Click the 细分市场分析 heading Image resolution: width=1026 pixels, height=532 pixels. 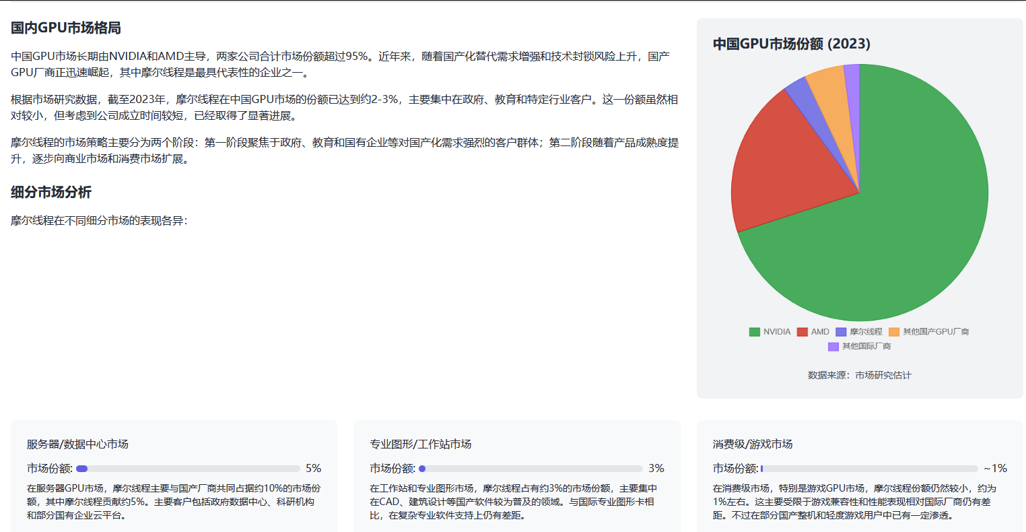[x=51, y=192]
